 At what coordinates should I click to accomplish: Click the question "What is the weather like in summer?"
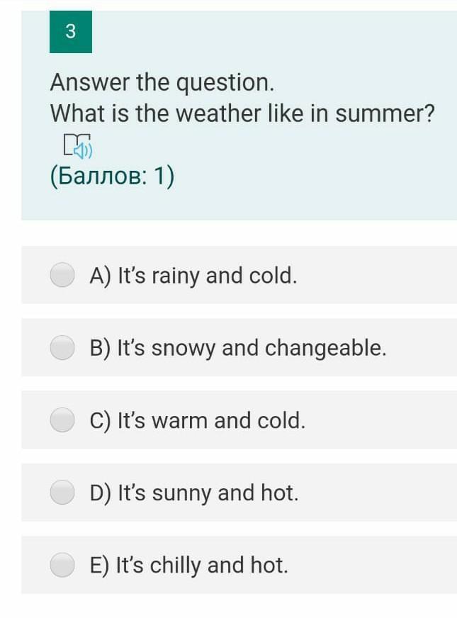click(242, 113)
